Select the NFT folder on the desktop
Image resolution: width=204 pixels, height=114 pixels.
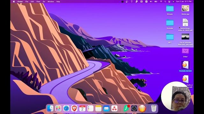(170, 37)
